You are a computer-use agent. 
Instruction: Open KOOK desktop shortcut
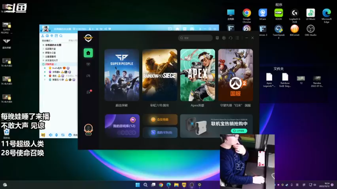pos(278,14)
